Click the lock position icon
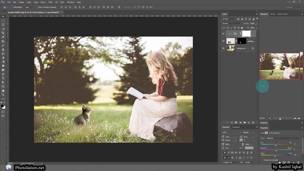 coord(235,28)
